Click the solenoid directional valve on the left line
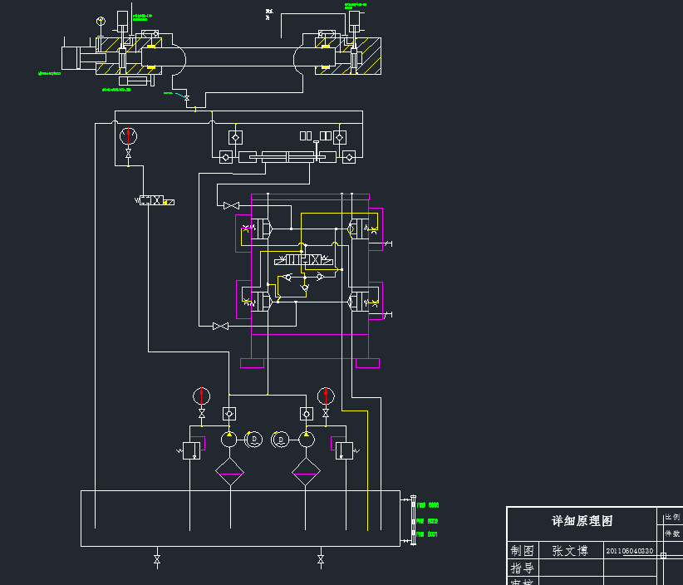The width and height of the screenshot is (683, 585). pos(155,200)
